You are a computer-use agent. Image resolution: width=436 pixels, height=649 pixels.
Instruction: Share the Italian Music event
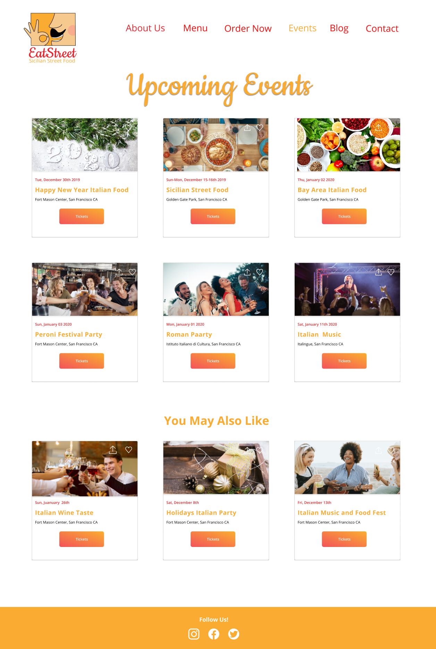(x=379, y=272)
